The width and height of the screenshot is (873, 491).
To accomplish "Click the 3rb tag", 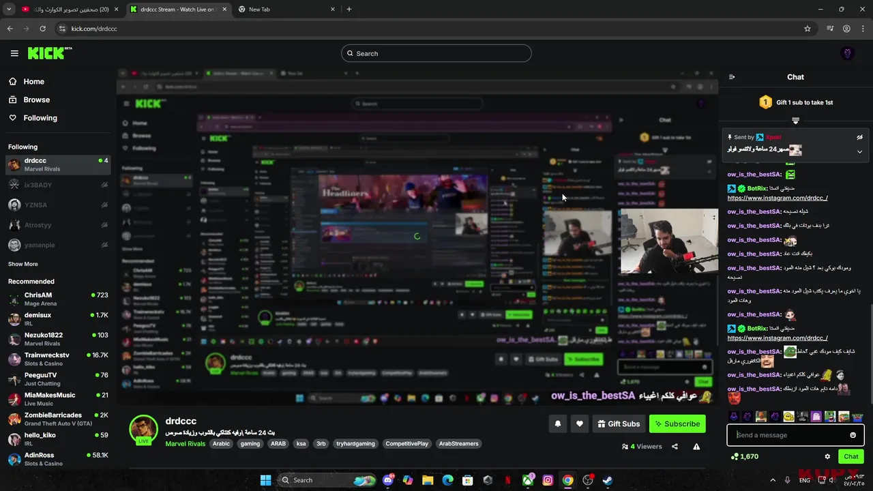I will point(321,443).
